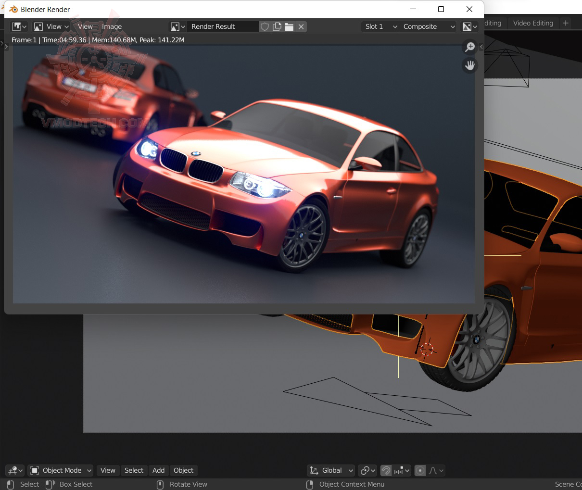This screenshot has height=490, width=582.
Task: Click the Render Result name field
Action: (x=222, y=26)
